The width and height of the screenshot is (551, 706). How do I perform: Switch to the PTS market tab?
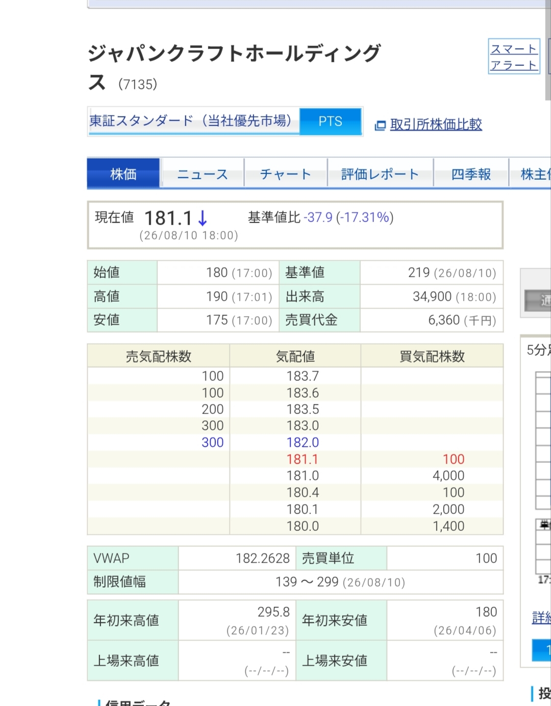coord(331,121)
